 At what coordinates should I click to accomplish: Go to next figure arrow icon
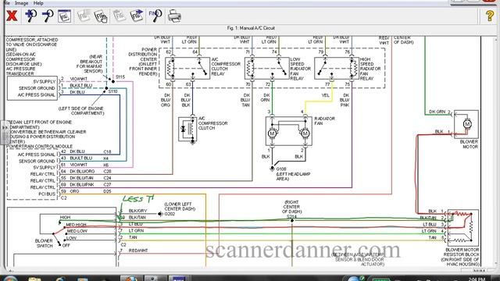tap(137, 16)
